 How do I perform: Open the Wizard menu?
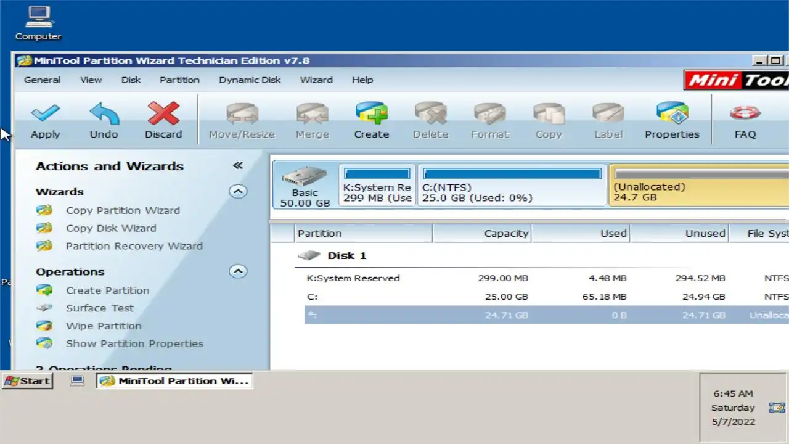click(x=316, y=80)
